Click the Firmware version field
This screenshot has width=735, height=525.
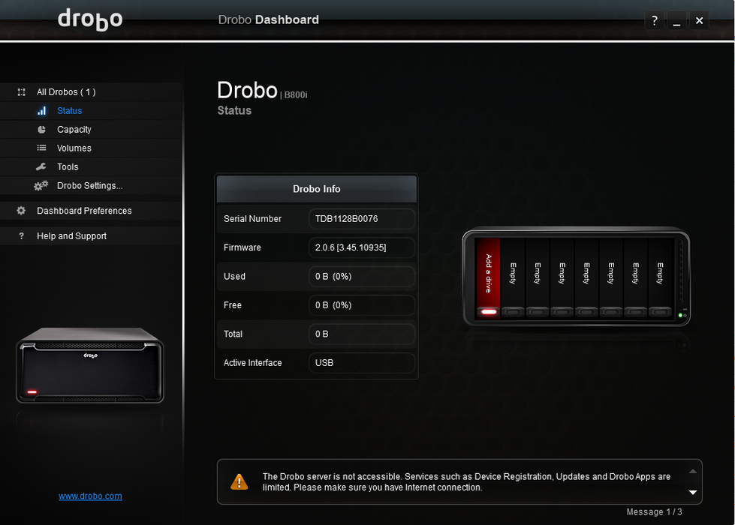(x=362, y=247)
